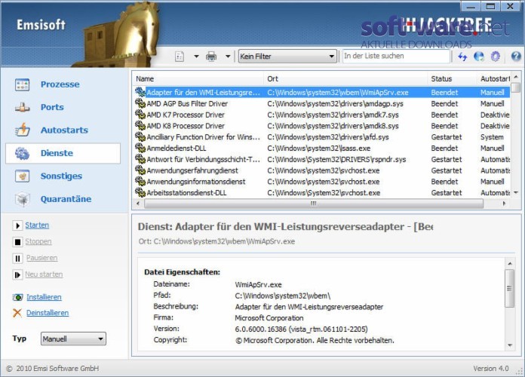This screenshot has width=525, height=377.
Task: Switch to Quarantäne section
Action: pos(66,199)
